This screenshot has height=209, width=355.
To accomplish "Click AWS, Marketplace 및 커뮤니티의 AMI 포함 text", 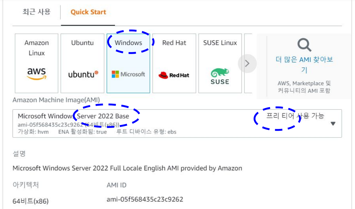I will coord(304,87).
